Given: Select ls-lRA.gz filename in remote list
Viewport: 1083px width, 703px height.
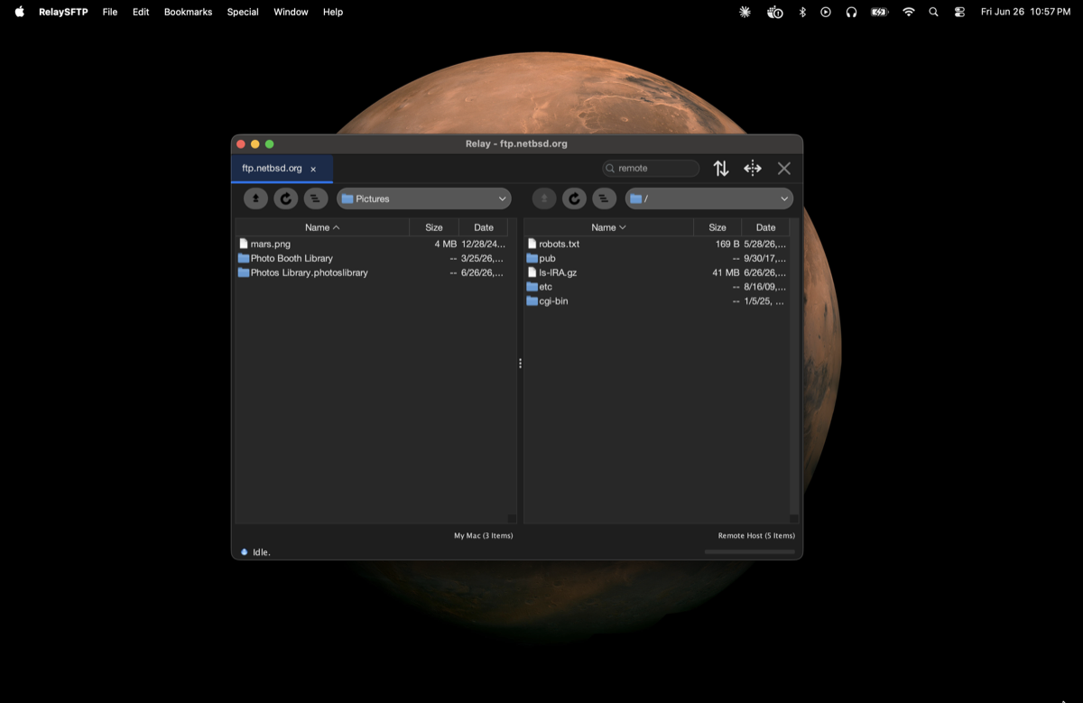Looking at the screenshot, I should [558, 273].
